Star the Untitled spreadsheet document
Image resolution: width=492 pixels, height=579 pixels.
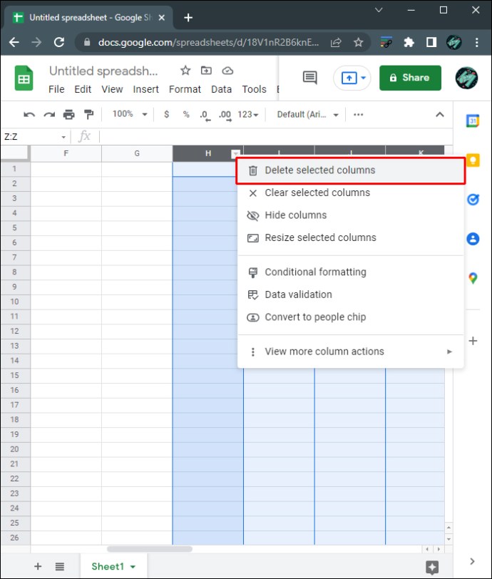(x=185, y=71)
